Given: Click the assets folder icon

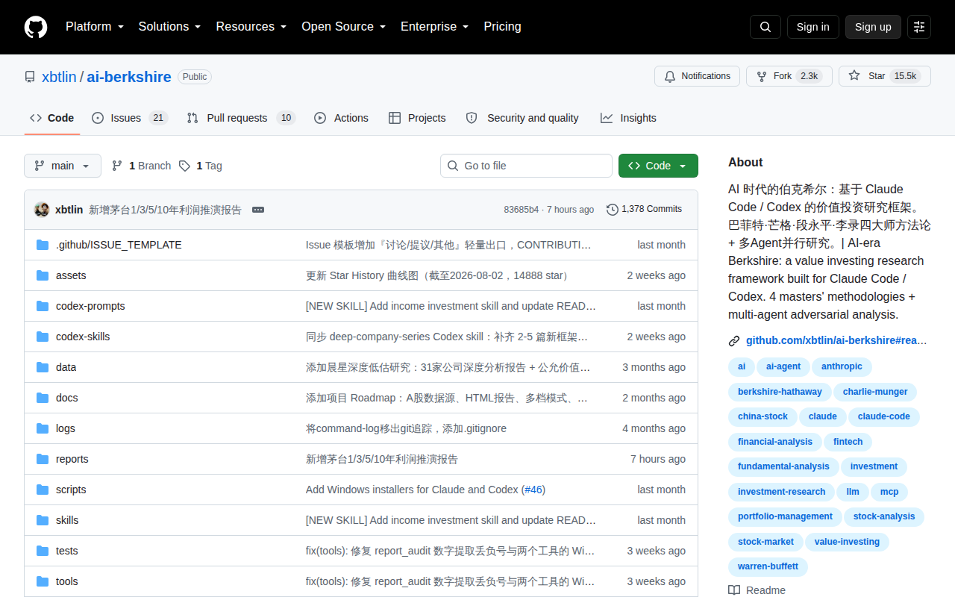Looking at the screenshot, I should click(43, 275).
